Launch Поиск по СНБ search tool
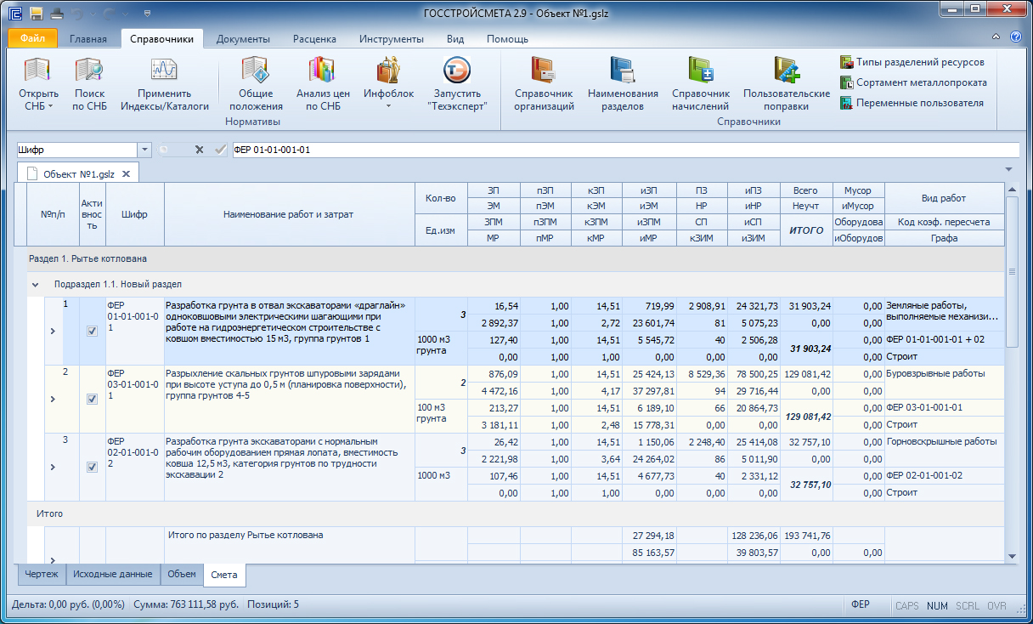This screenshot has height=624, width=1033. click(x=89, y=83)
